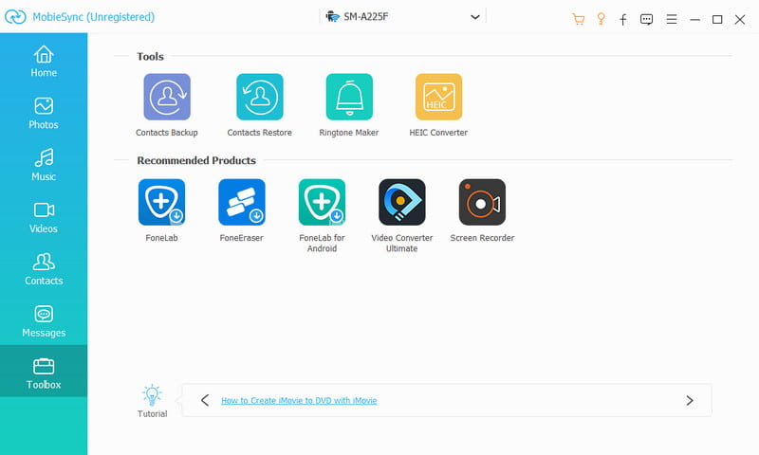Open the iMovie to DVD tutorial link

click(299, 401)
